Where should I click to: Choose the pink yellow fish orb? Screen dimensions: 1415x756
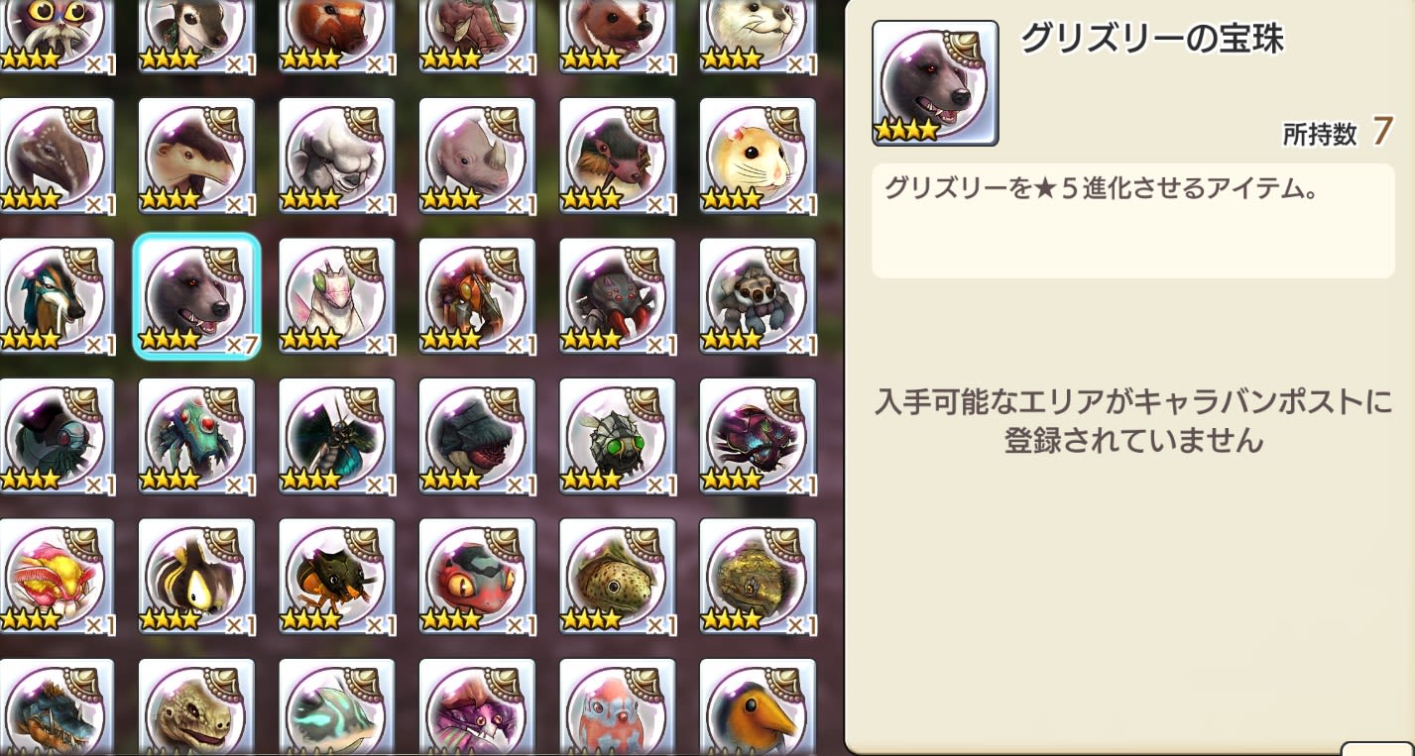click(x=57, y=578)
